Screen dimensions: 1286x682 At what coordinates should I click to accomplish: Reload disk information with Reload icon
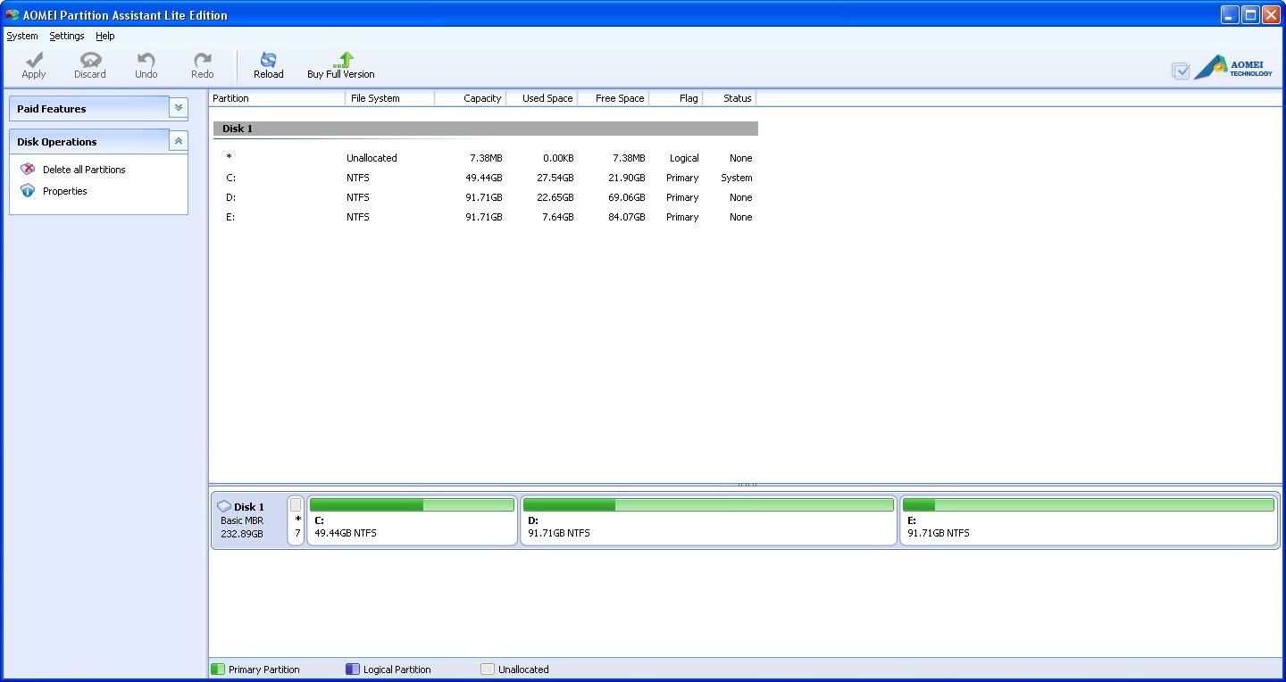coord(268,60)
